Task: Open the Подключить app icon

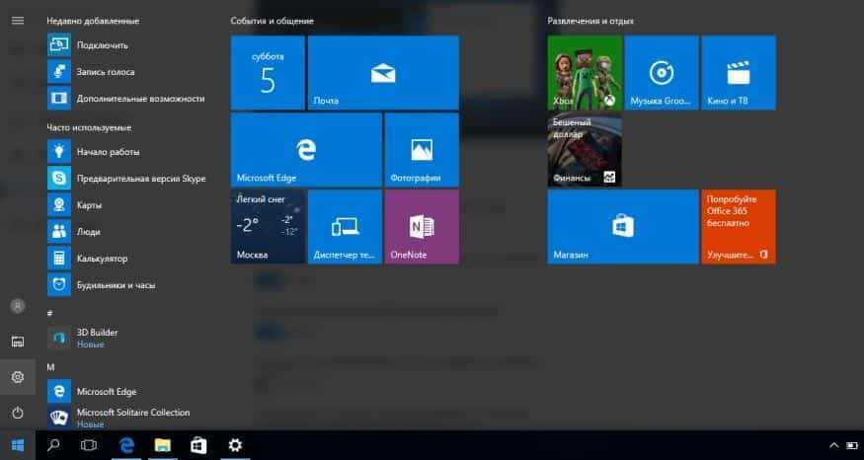Action: tap(59, 45)
